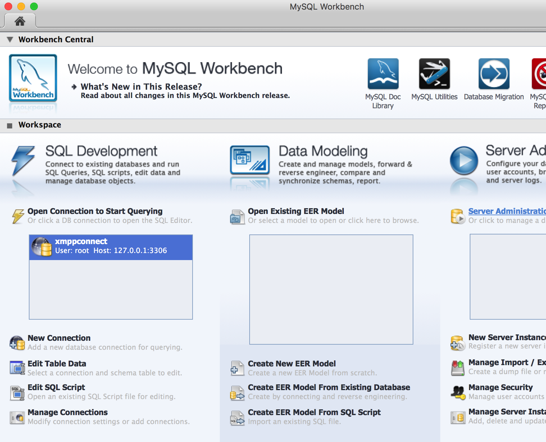Open the Database Migration arrow icon
Screen dimensions: 546x442
(494, 74)
